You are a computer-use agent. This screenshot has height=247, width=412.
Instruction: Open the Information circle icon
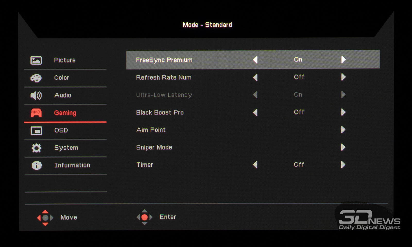point(37,165)
